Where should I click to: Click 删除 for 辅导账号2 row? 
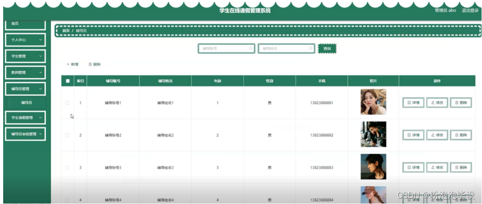461,135
